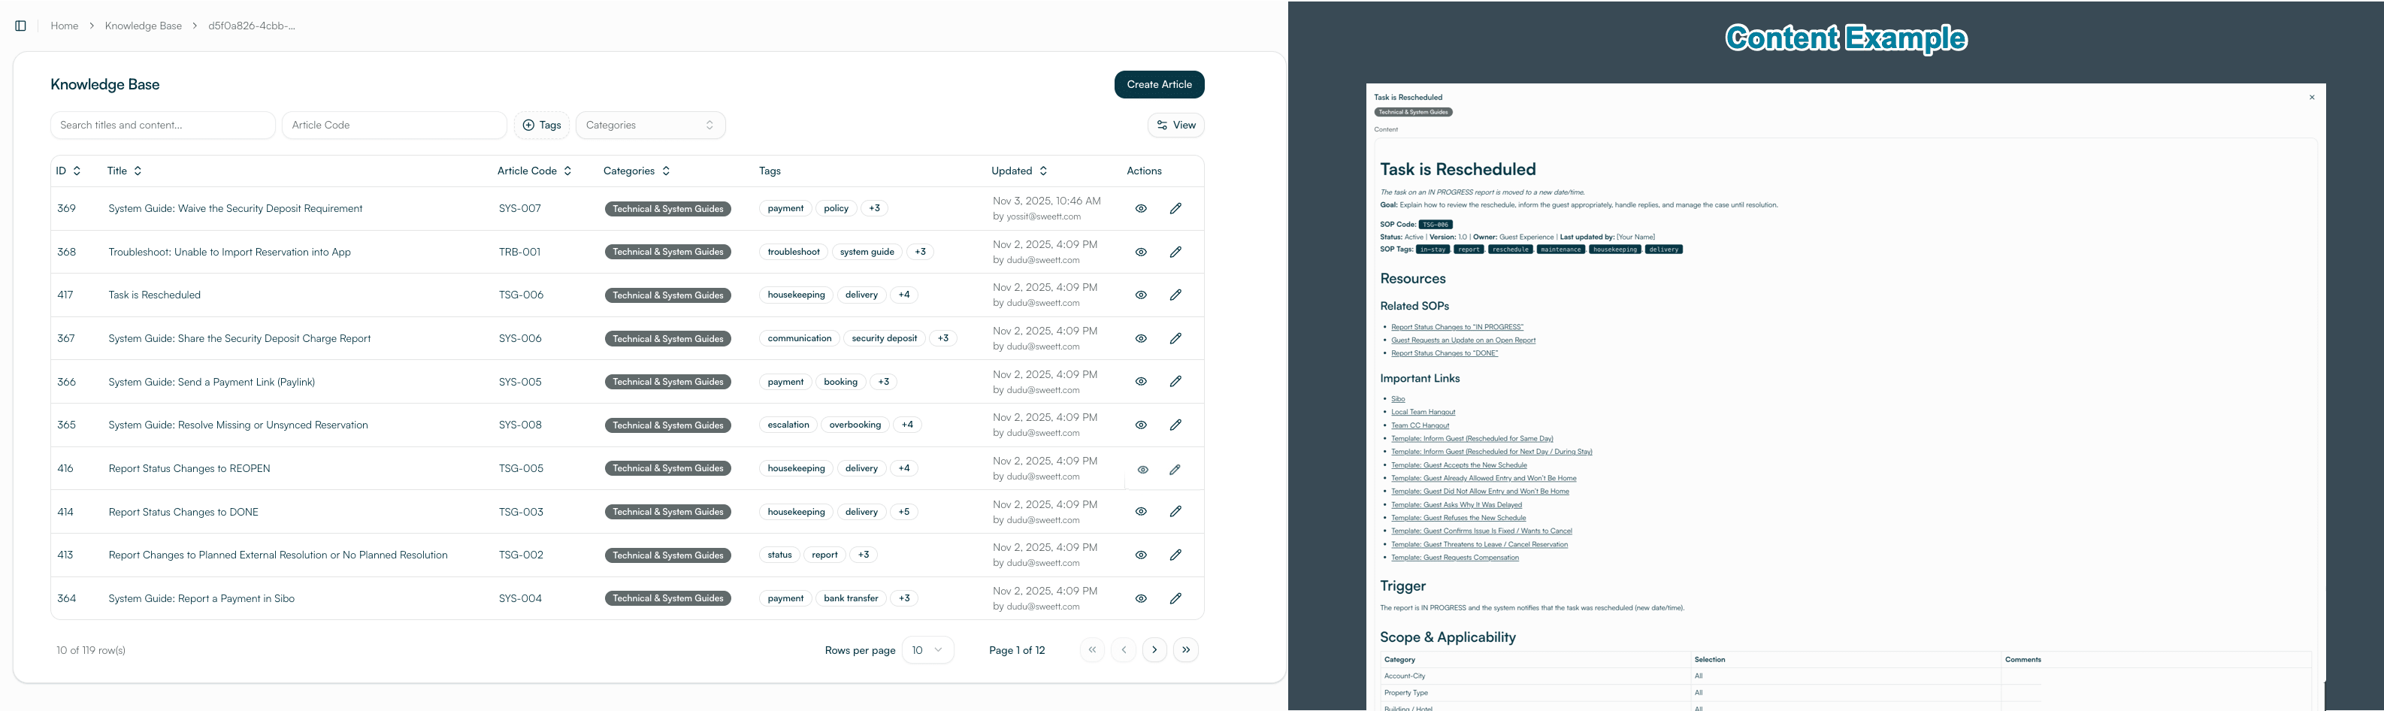Click the Create Article button
This screenshot has width=2384, height=711.
(x=1159, y=84)
